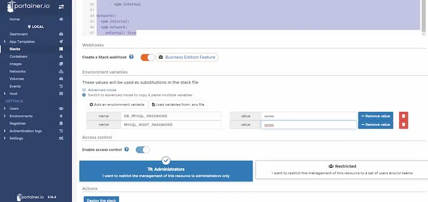Click Deploy the stack button
The width and height of the screenshot is (428, 202).
(x=101, y=199)
